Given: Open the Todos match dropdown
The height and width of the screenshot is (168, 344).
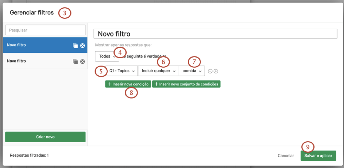Looking at the screenshot, I should coord(107,56).
